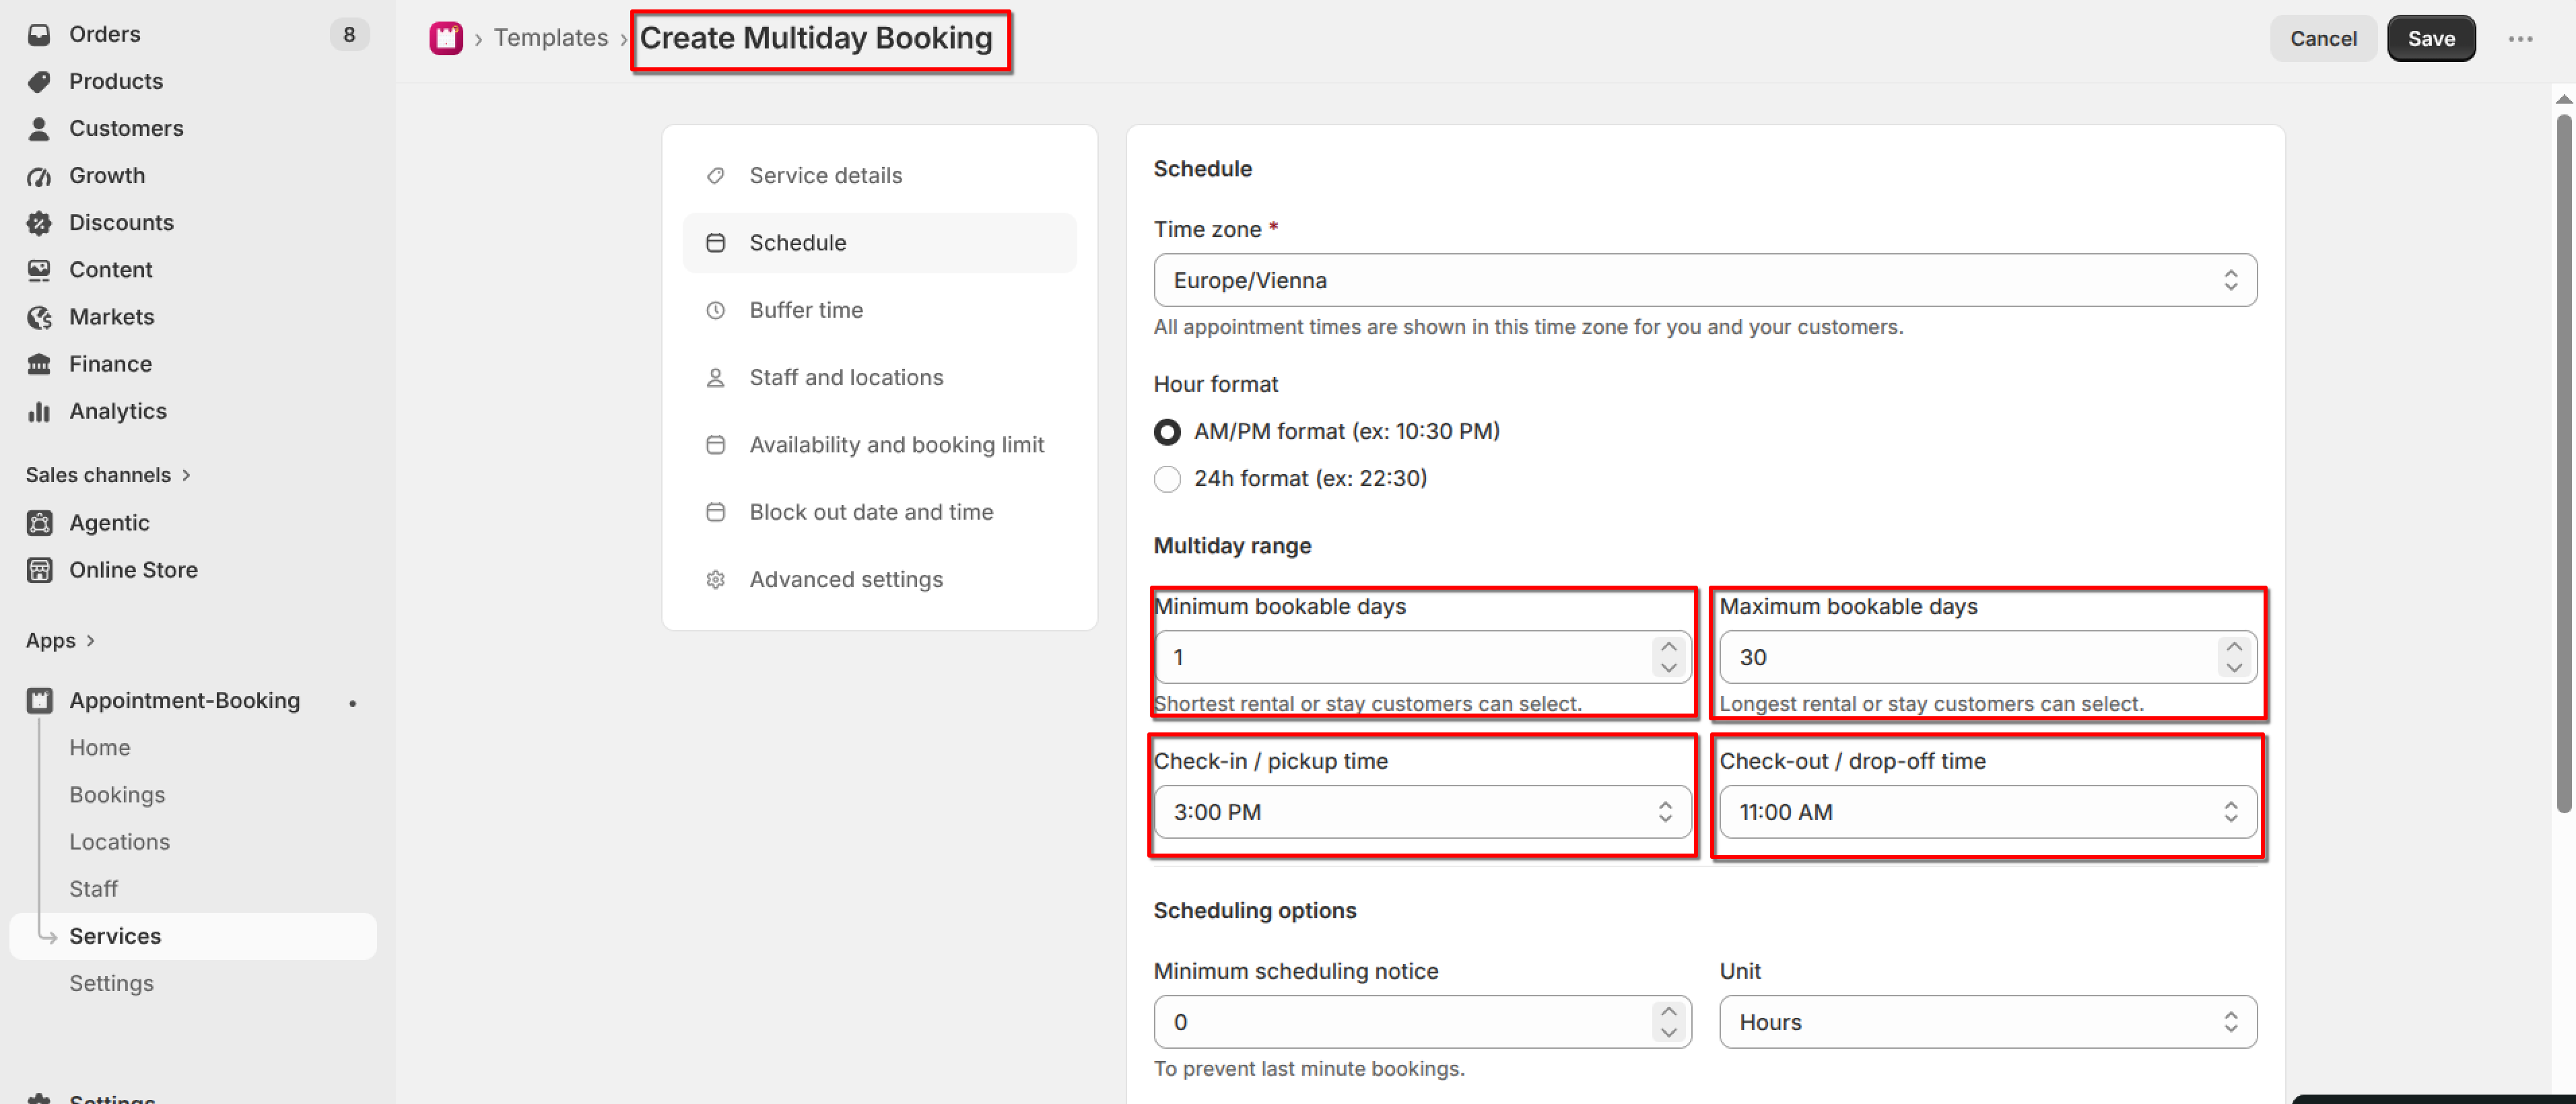Click the Save button

pyautogui.click(x=2430, y=39)
